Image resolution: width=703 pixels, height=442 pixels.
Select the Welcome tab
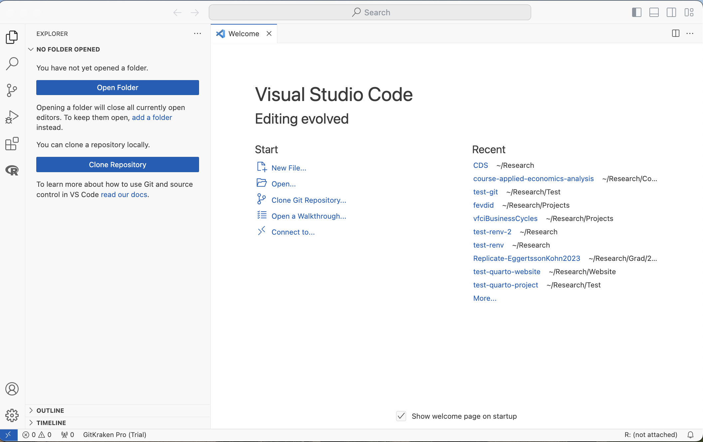(243, 34)
